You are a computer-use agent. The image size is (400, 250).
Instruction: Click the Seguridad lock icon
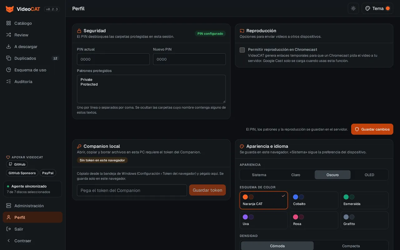79,31
